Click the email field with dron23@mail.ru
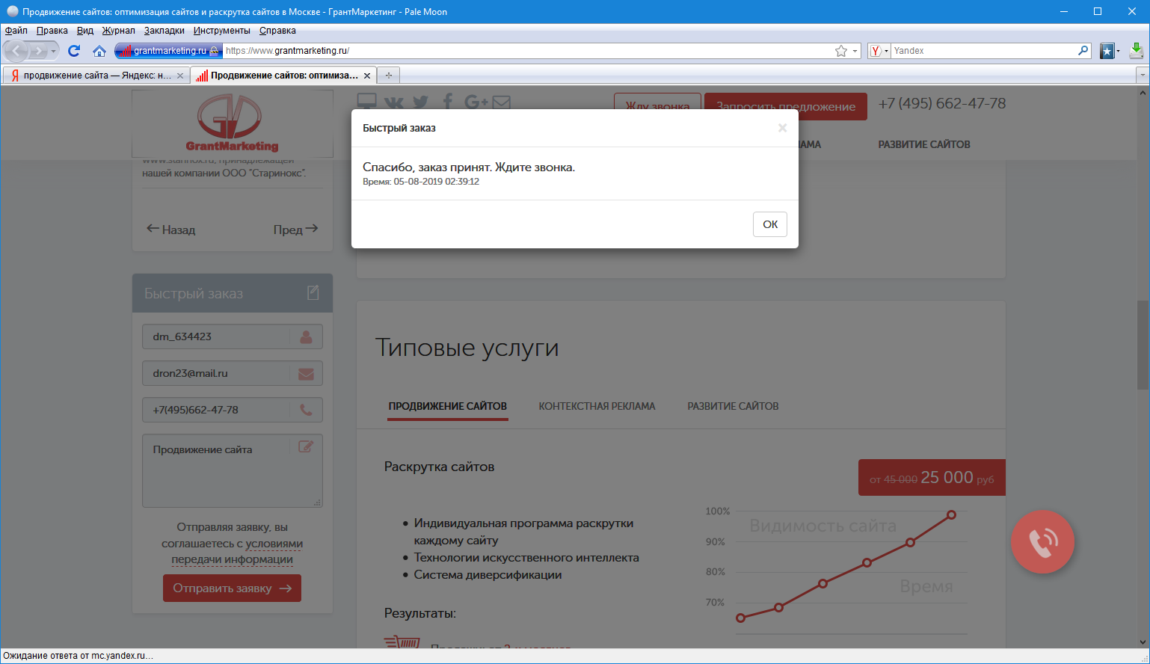Viewport: 1150px width, 664px height. pos(233,373)
